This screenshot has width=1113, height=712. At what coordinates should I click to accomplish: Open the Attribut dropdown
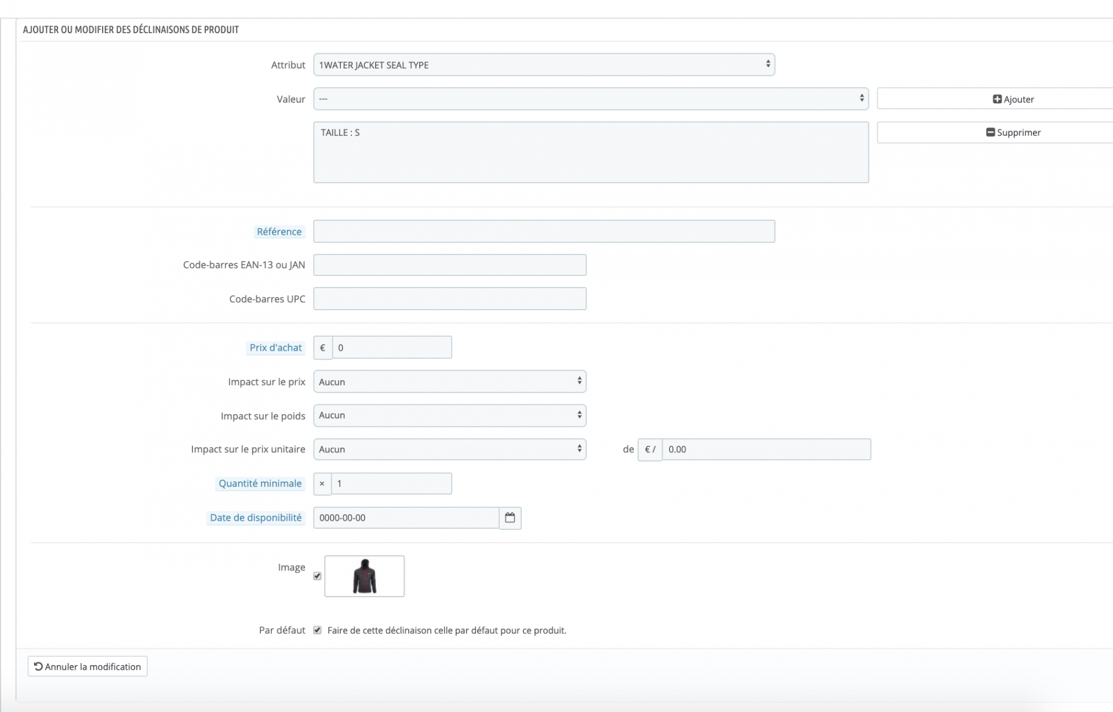pyautogui.click(x=544, y=65)
